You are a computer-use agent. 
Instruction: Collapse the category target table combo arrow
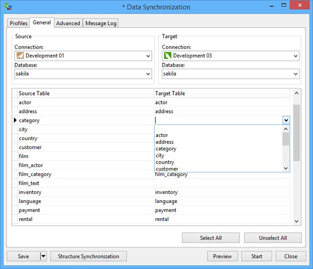(x=286, y=120)
